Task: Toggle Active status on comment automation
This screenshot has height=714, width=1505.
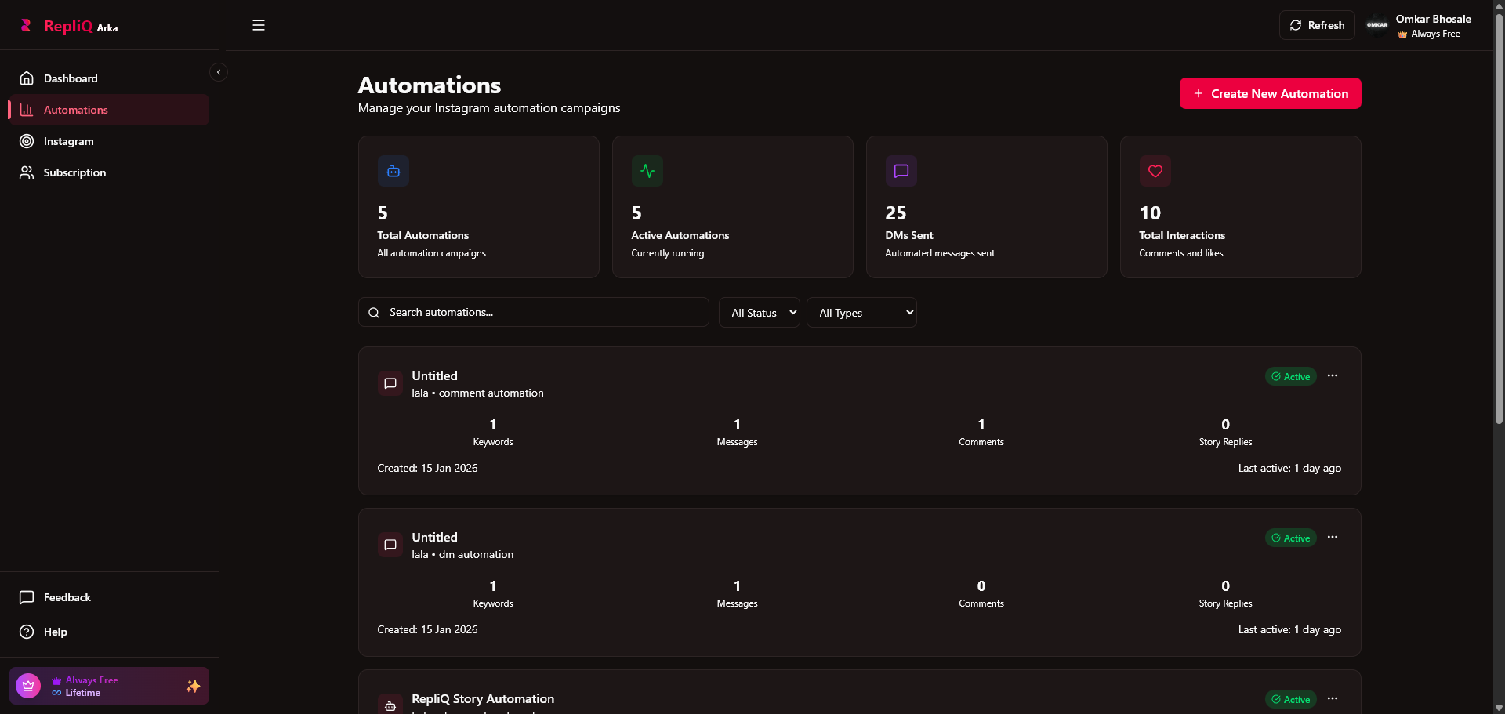Action: 1290,377
